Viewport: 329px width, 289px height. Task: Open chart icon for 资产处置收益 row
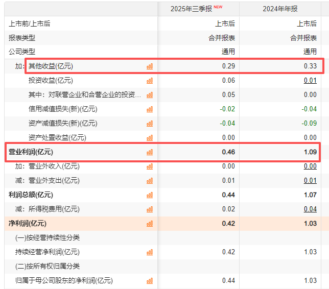coord(150,138)
